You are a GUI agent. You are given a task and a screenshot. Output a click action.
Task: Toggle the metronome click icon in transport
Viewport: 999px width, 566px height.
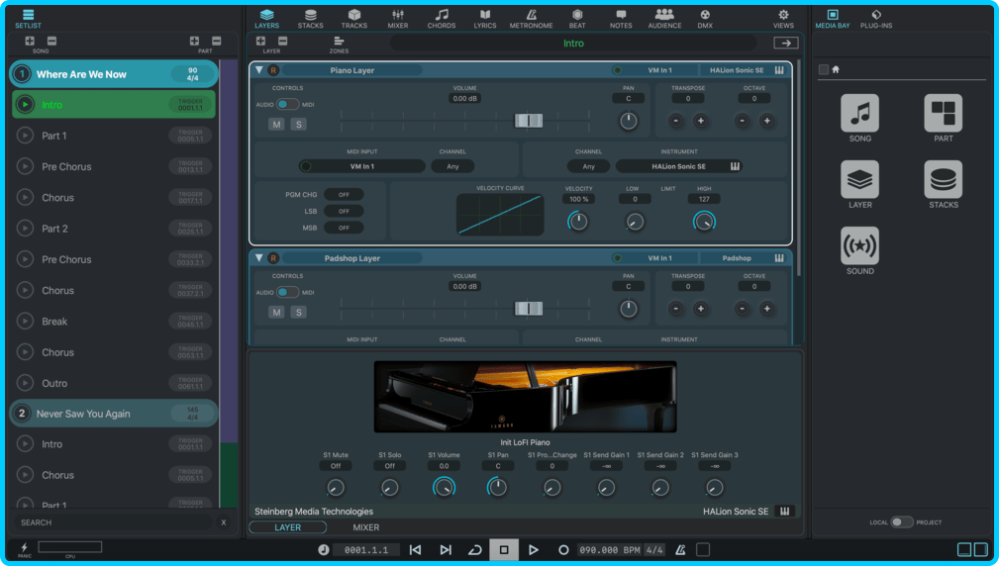[680, 550]
